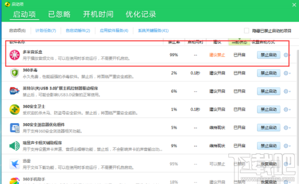
Task: Switch to the 启动项 main tab
Action: (24, 14)
